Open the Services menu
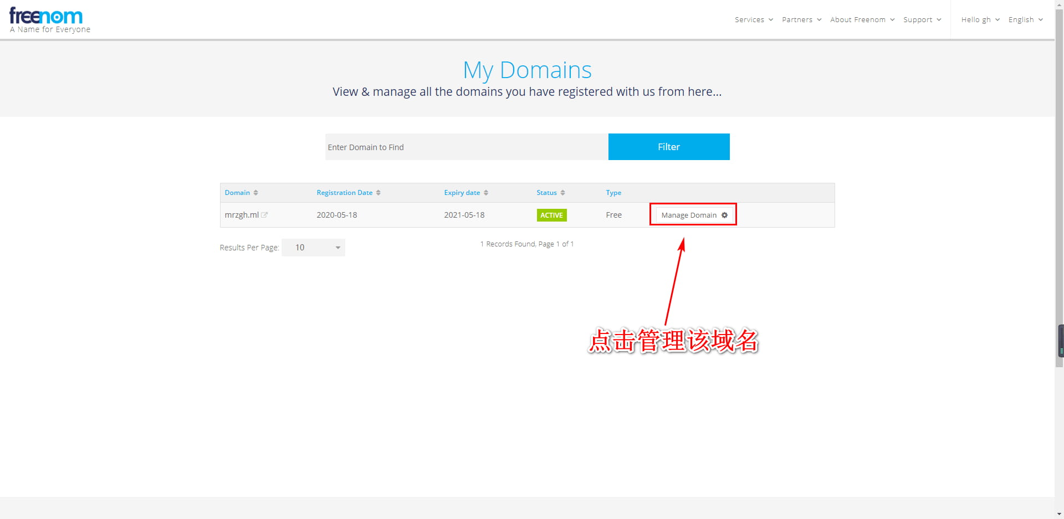This screenshot has height=519, width=1064. pyautogui.click(x=753, y=19)
